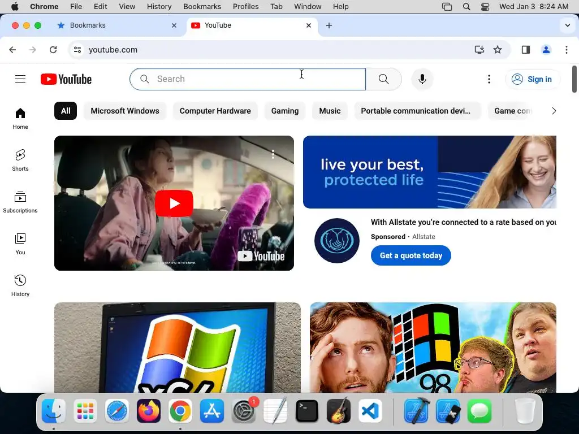Click the browser forward arrow
The width and height of the screenshot is (579, 434).
tap(33, 50)
